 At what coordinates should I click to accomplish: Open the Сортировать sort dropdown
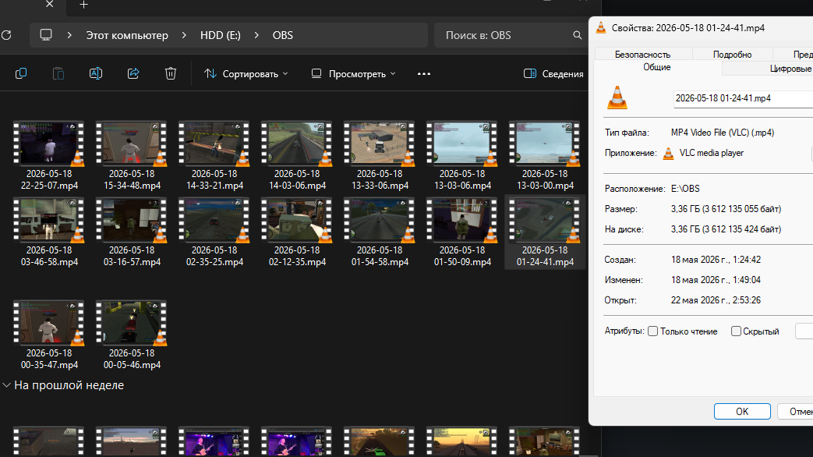[x=246, y=73]
